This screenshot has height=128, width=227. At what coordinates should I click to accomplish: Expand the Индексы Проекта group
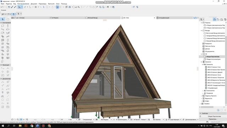(x=201, y=96)
